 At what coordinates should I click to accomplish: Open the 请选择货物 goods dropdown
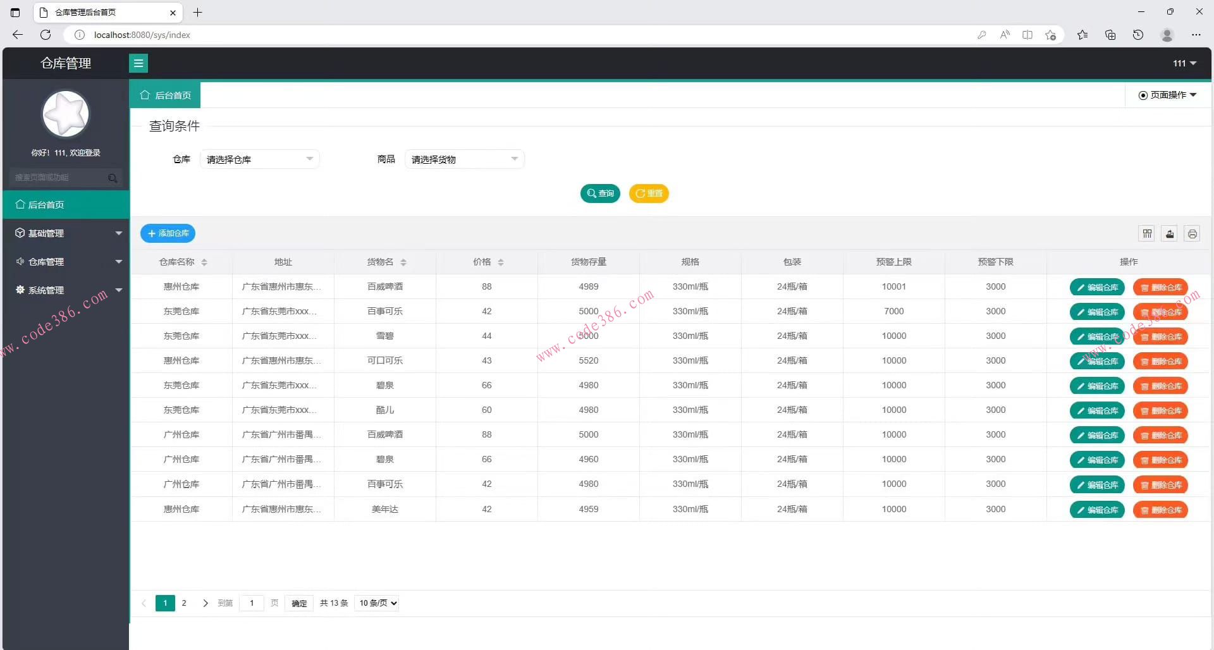click(465, 159)
